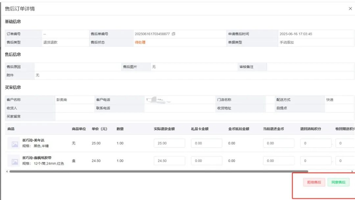Focus 礼品卡金额 input in 美年达 row
The width and height of the screenshot is (355, 200).
click(206, 143)
